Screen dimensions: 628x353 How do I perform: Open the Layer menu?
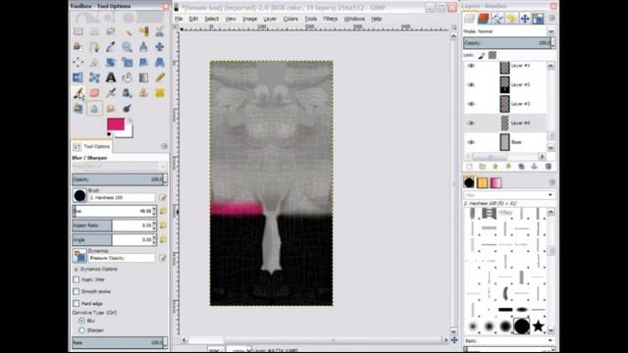click(x=270, y=19)
